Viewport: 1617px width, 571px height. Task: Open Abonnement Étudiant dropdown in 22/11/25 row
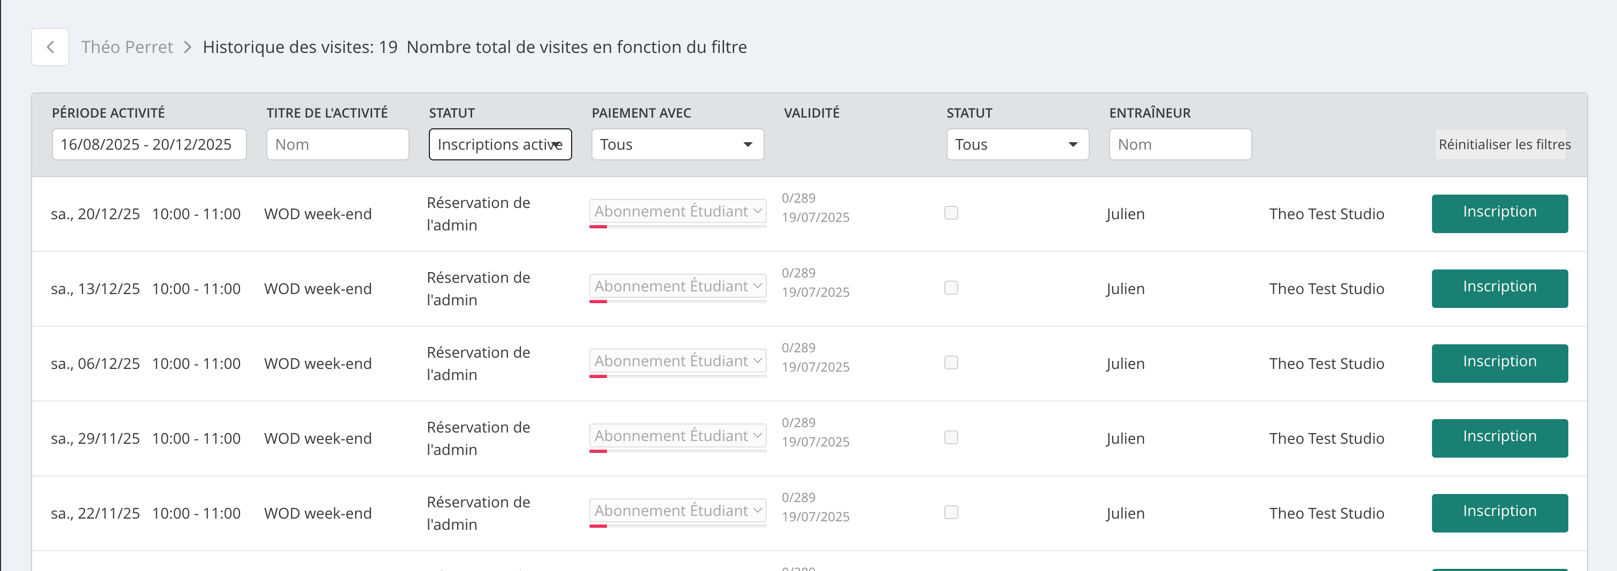click(x=678, y=510)
